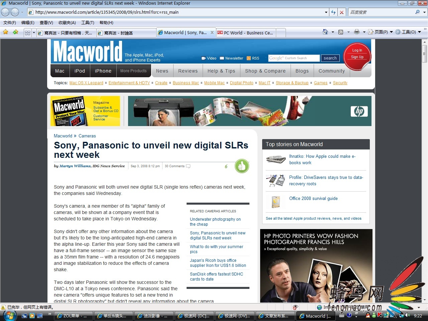Screen dimensions: 428x321
Task: Open the Video camera icon link
Action: coord(204,58)
